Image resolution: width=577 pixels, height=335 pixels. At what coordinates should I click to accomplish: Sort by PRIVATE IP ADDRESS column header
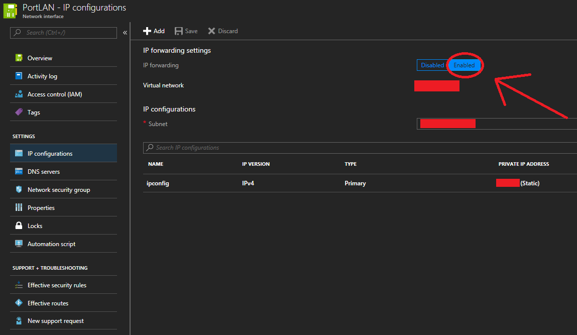tap(524, 164)
